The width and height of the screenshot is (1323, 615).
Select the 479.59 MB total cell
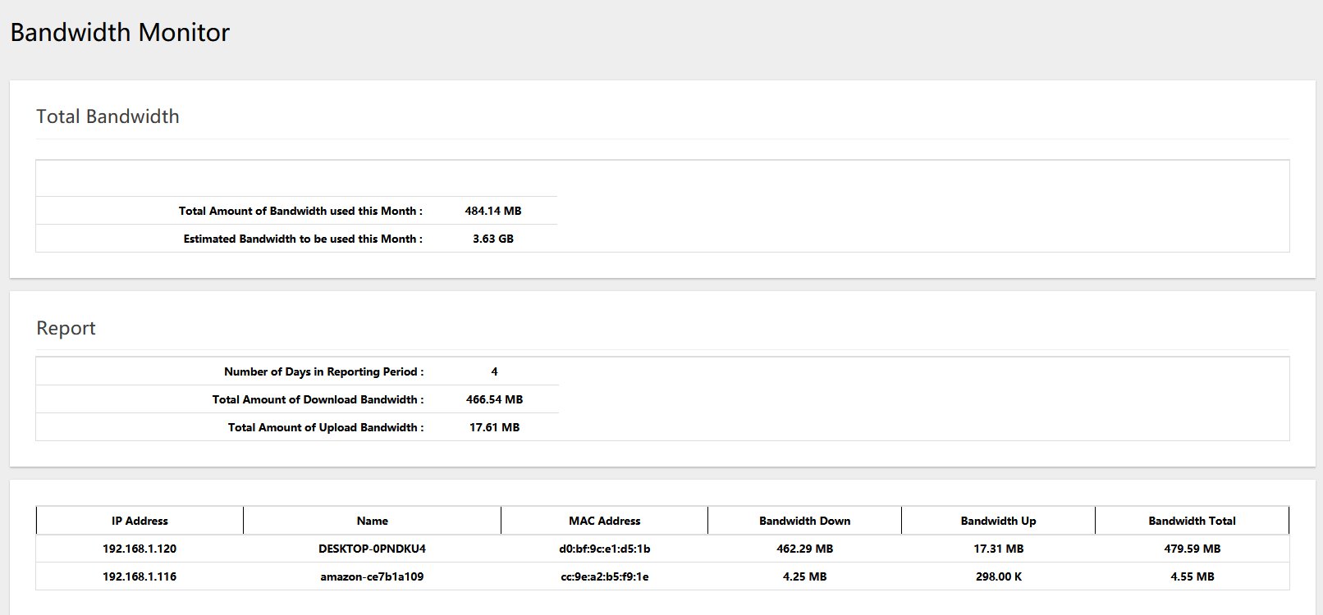click(x=1193, y=549)
